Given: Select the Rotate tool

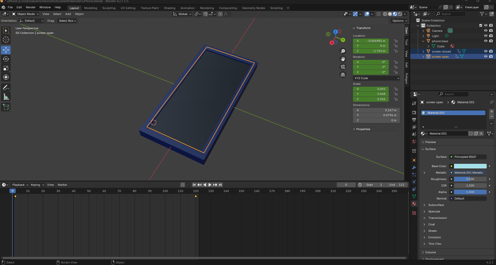Looking at the screenshot, I should pyautogui.click(x=6, y=59).
